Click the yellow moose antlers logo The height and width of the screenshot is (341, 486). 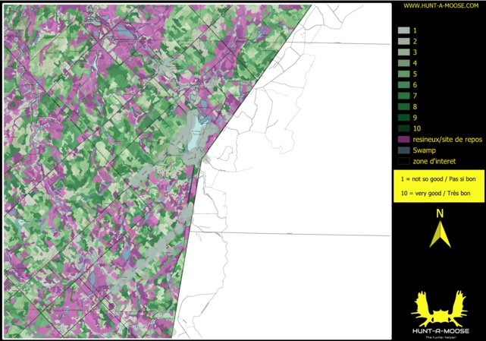tap(439, 308)
